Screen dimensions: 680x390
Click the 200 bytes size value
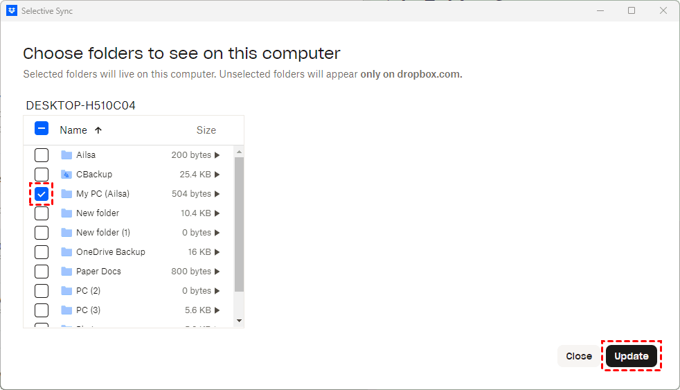191,155
